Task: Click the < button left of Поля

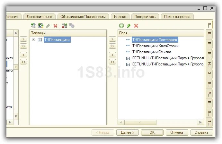Action: [x=112, y=55]
